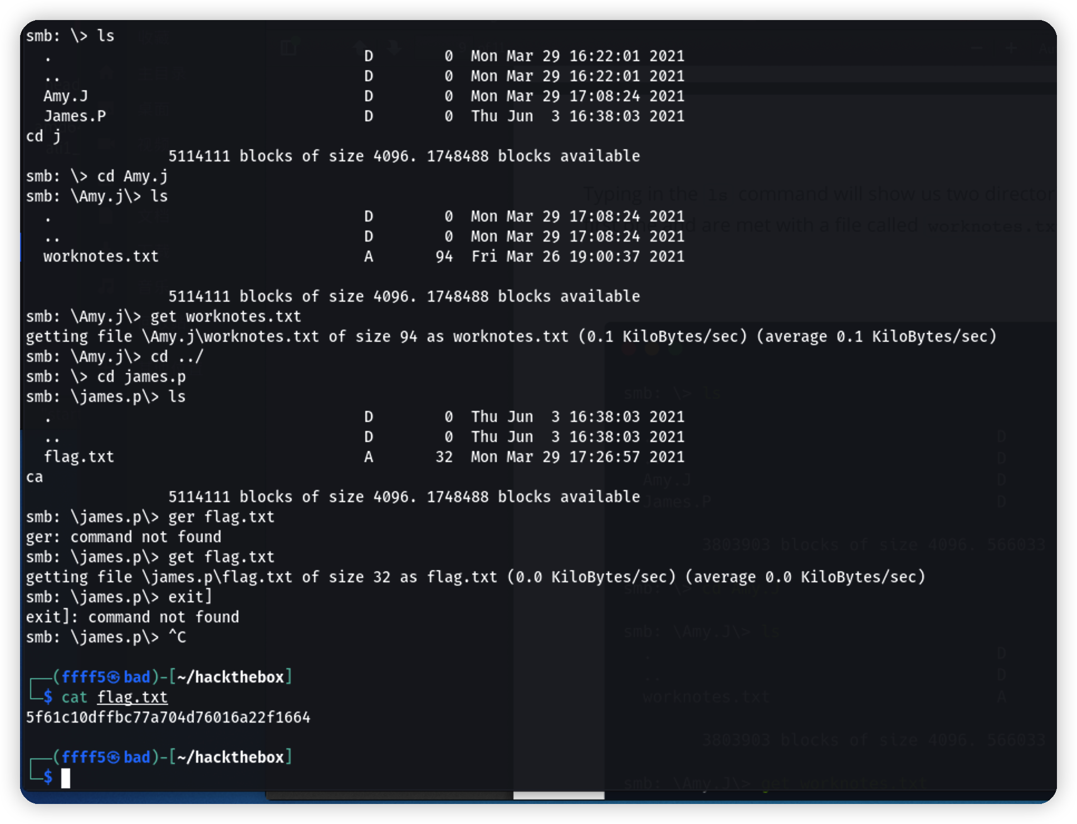Click the 'smb: \Amy.j\> ls' command line
This screenshot has width=1077, height=824.
[97, 197]
